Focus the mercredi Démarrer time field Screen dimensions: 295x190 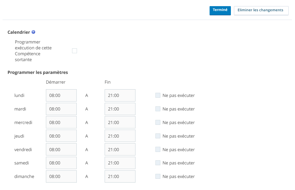pos(61,122)
